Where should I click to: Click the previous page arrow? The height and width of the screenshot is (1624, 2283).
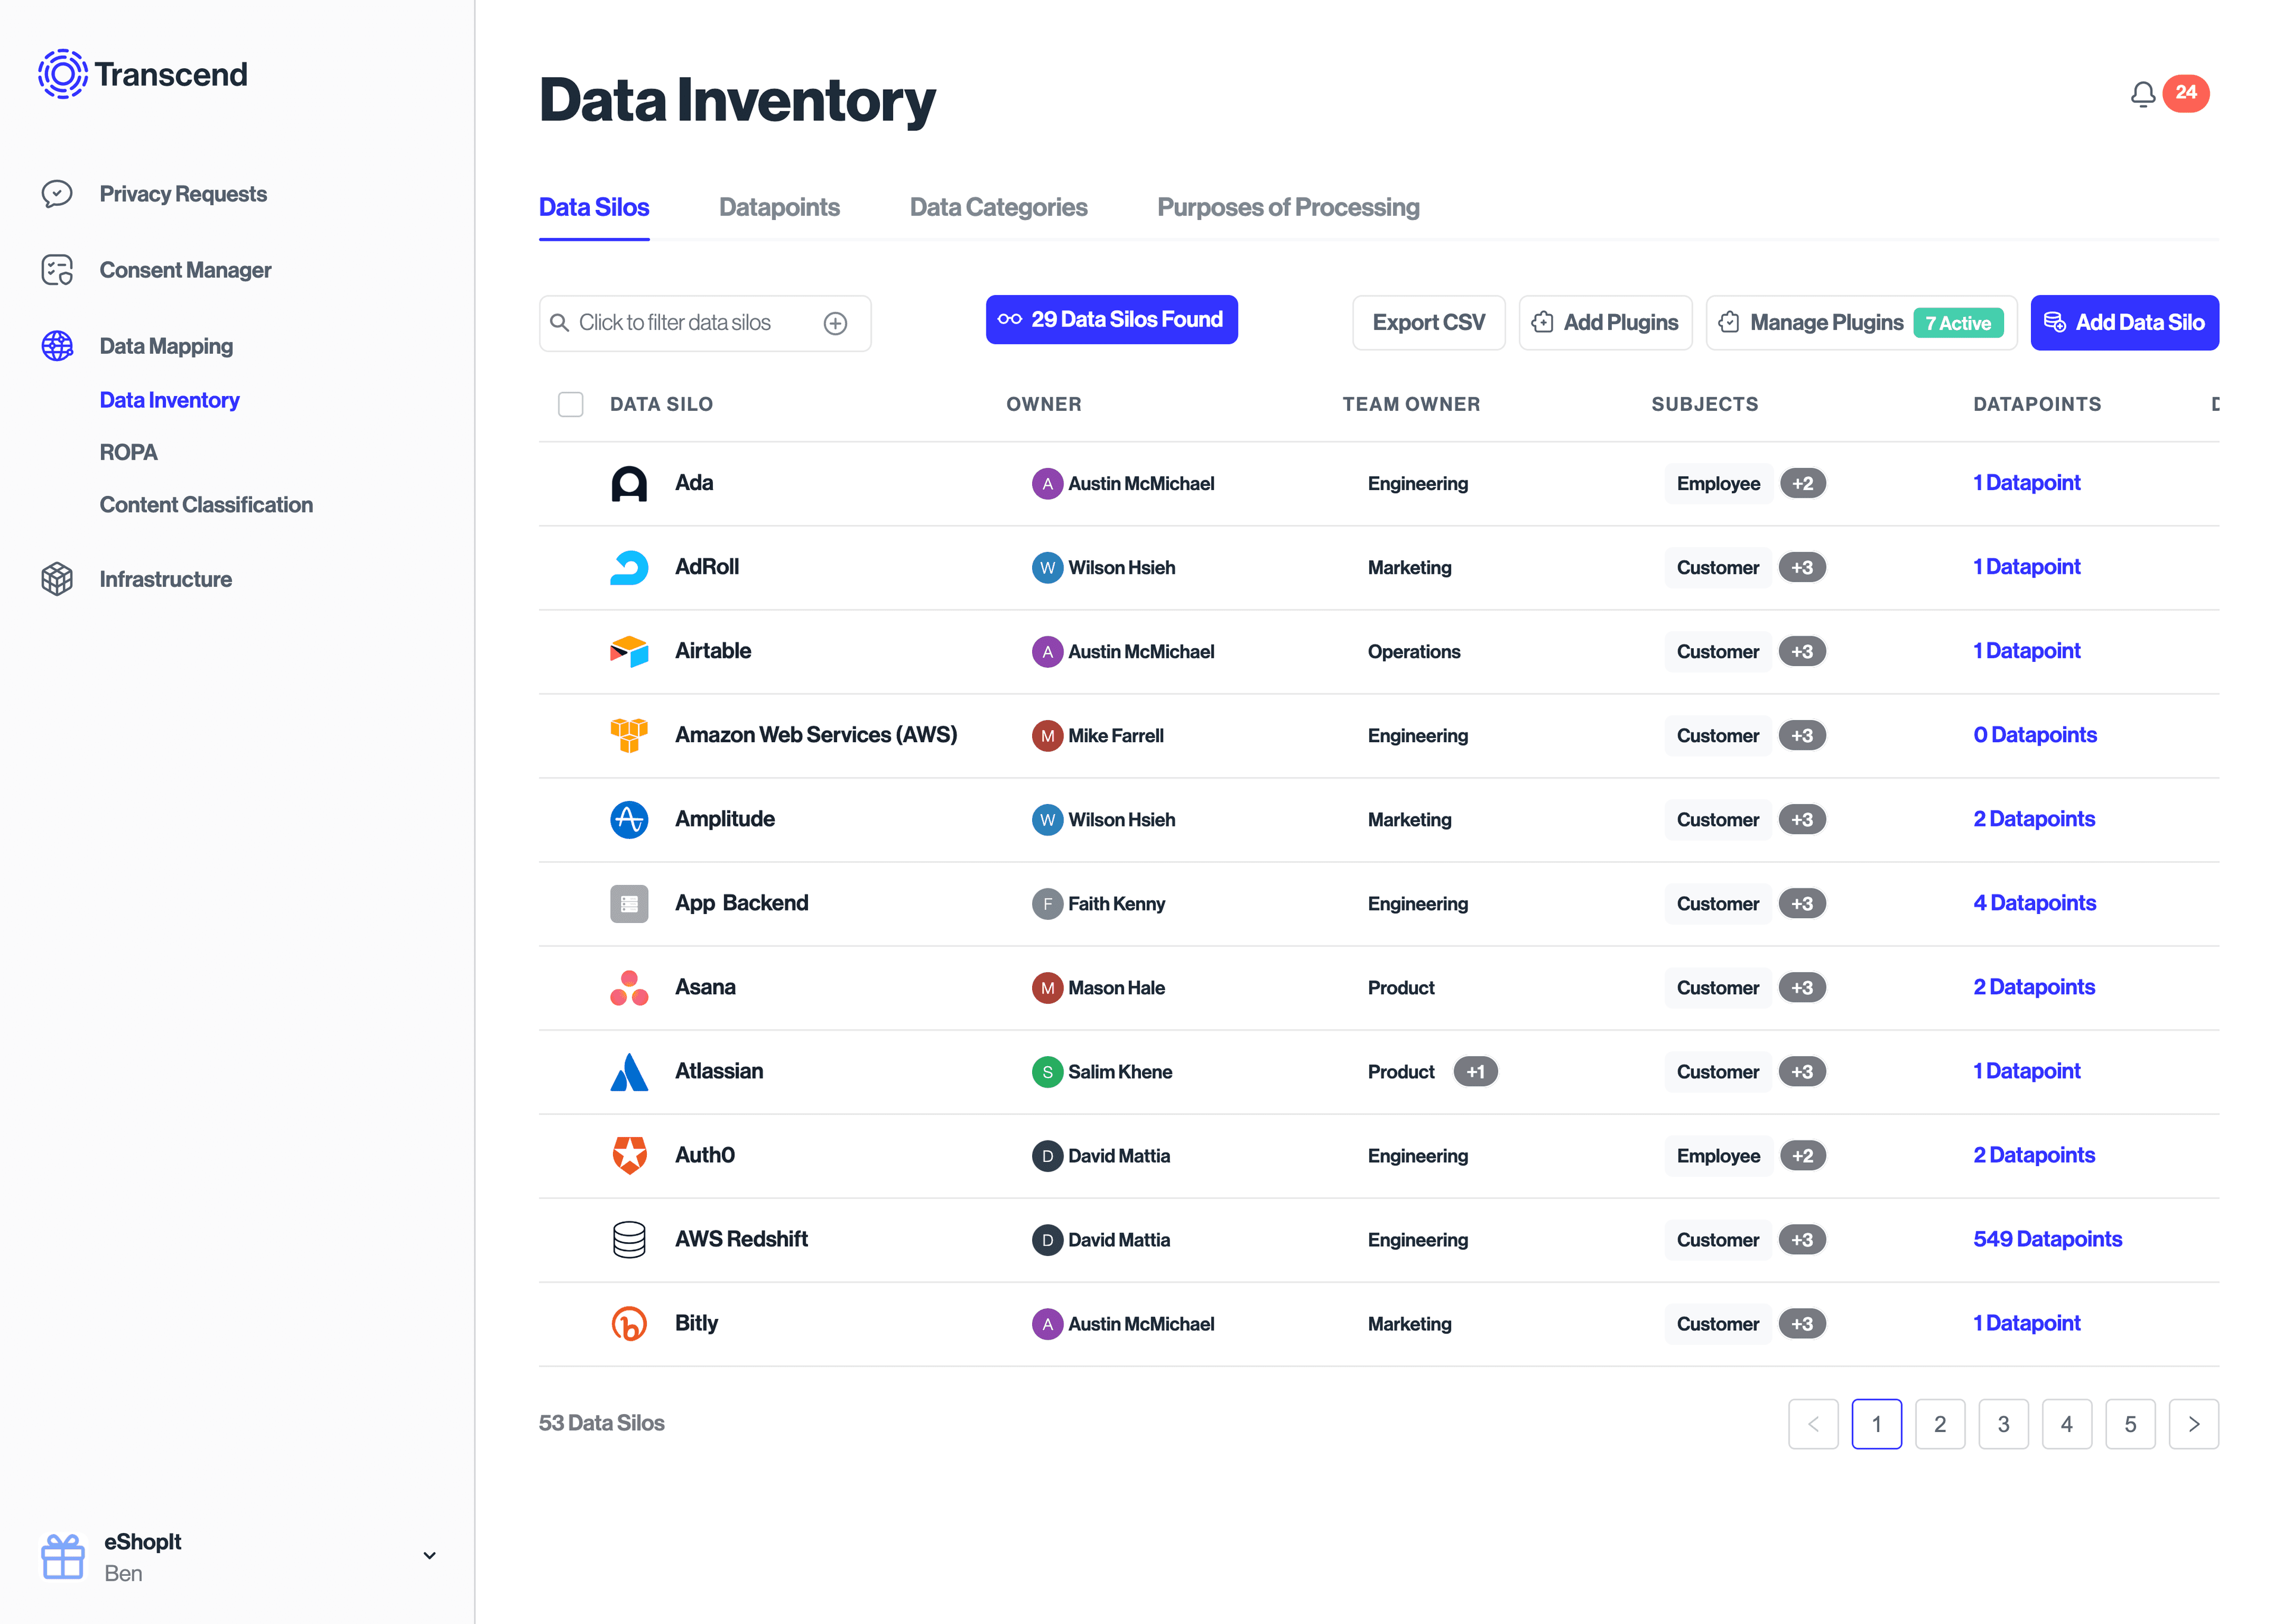coord(1812,1424)
